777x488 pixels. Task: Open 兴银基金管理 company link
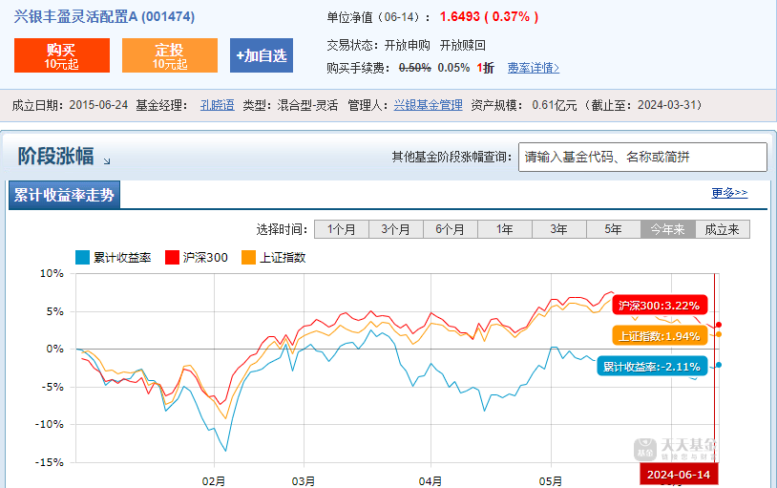pos(428,105)
